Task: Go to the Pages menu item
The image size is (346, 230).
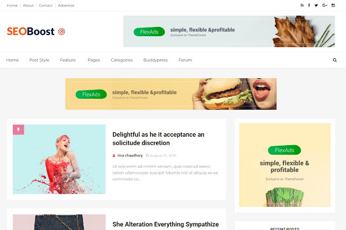Action: pos(94,60)
